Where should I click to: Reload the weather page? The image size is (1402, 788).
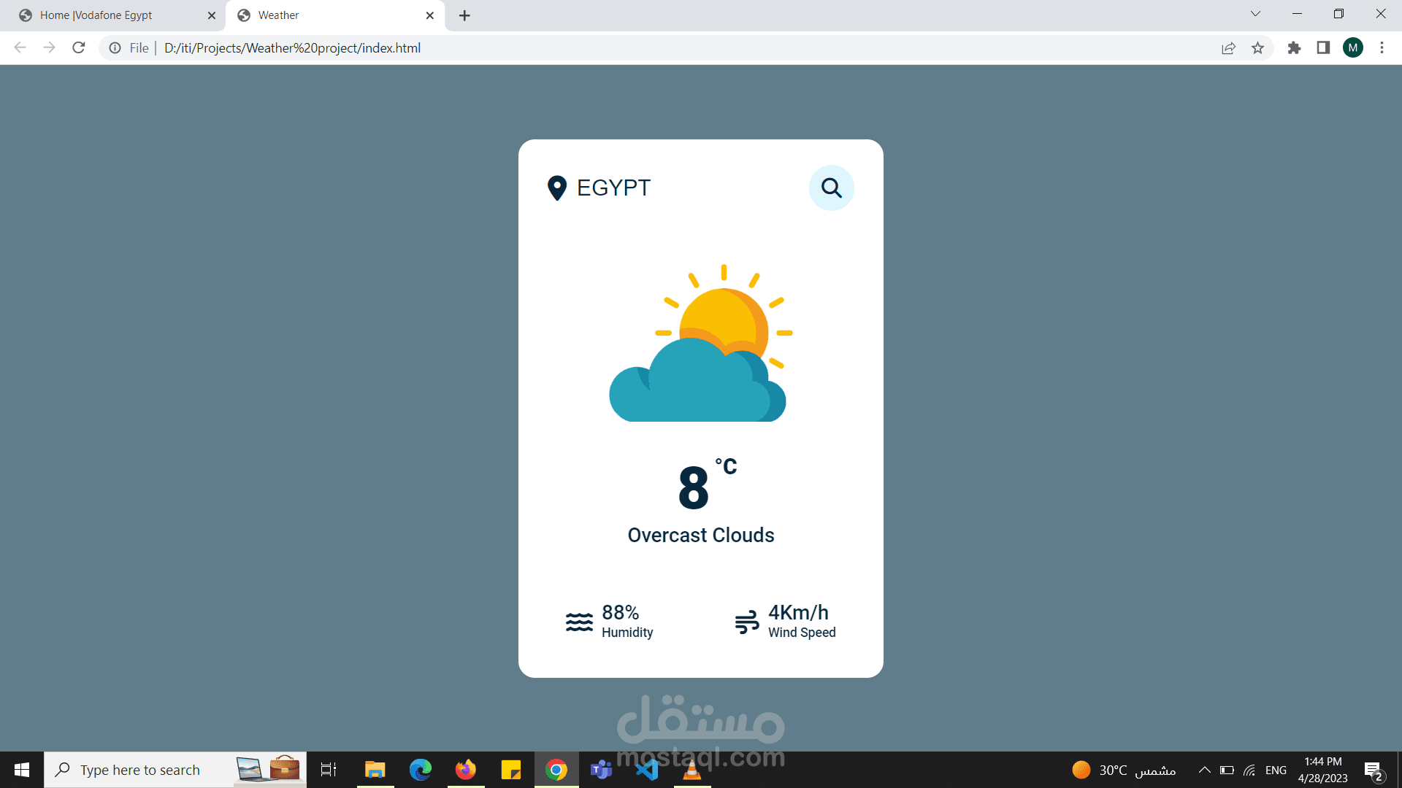tap(78, 47)
